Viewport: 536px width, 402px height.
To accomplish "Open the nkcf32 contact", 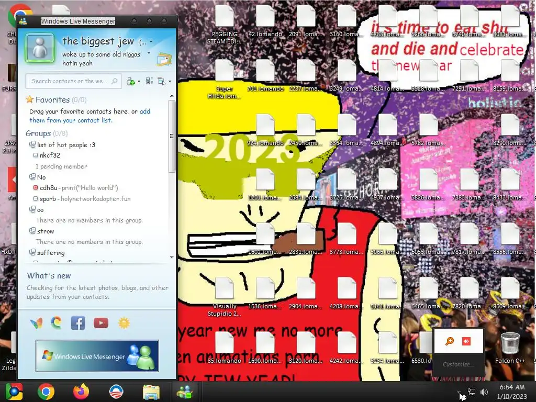I will pos(50,155).
